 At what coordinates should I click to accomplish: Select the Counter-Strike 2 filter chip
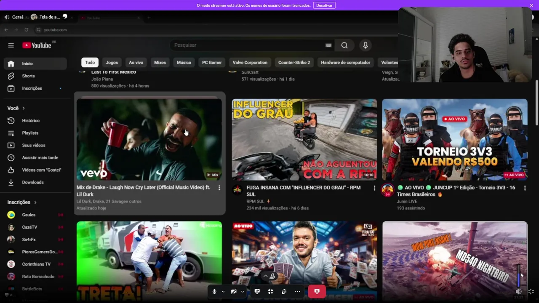[294, 62]
